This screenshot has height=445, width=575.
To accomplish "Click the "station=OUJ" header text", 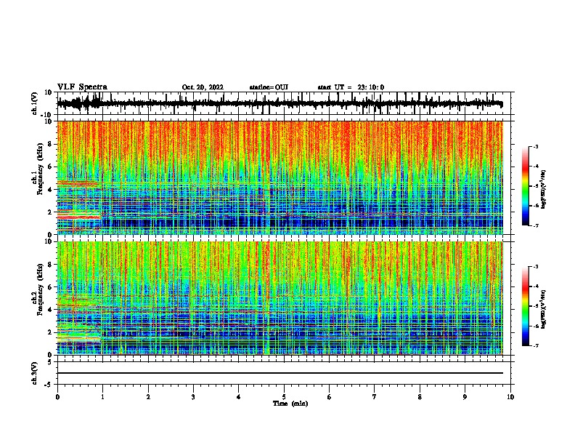I will click(269, 87).
